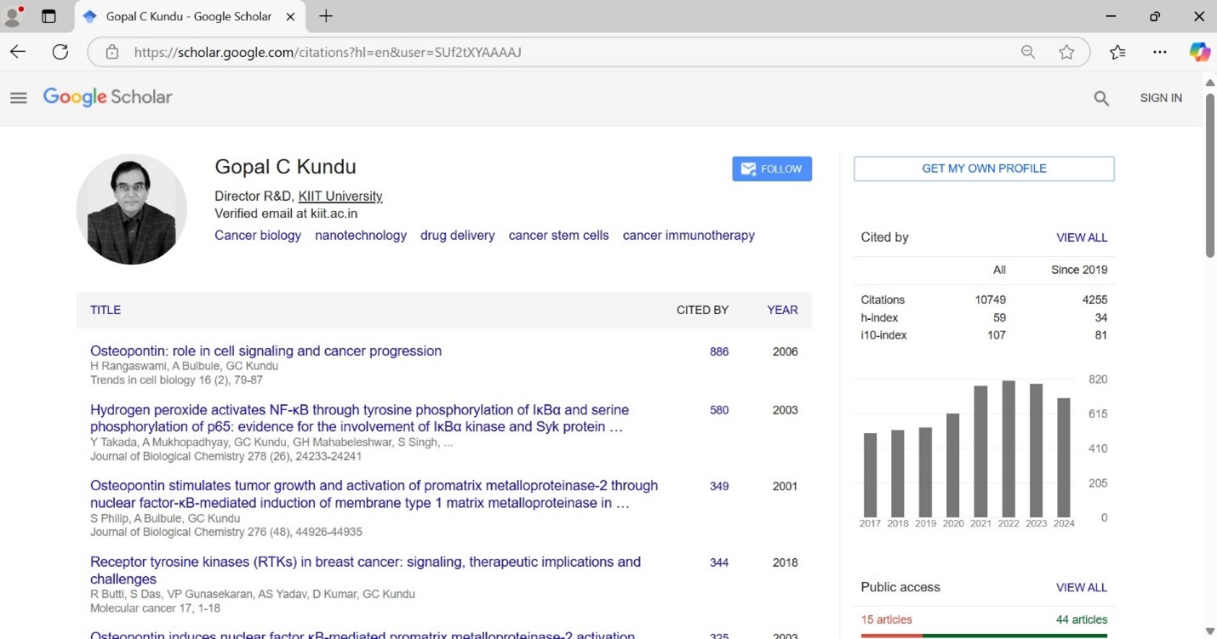The height and width of the screenshot is (639, 1217).
Task: Reload the page with refresh icon
Action: click(60, 52)
